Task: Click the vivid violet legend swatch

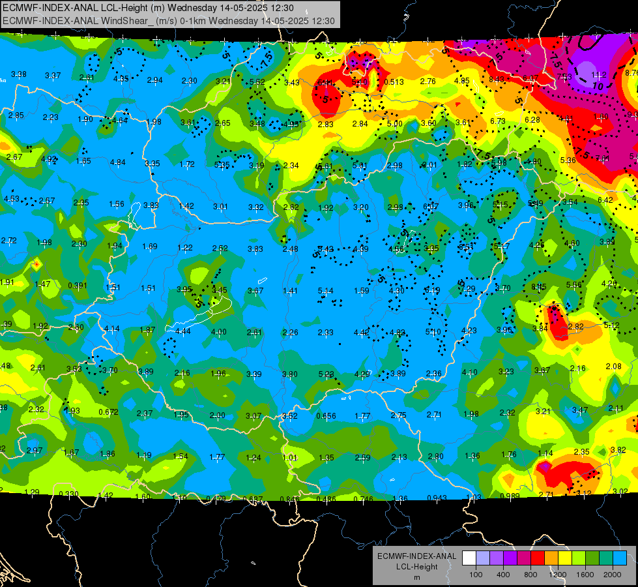Action: pyautogui.click(x=510, y=558)
